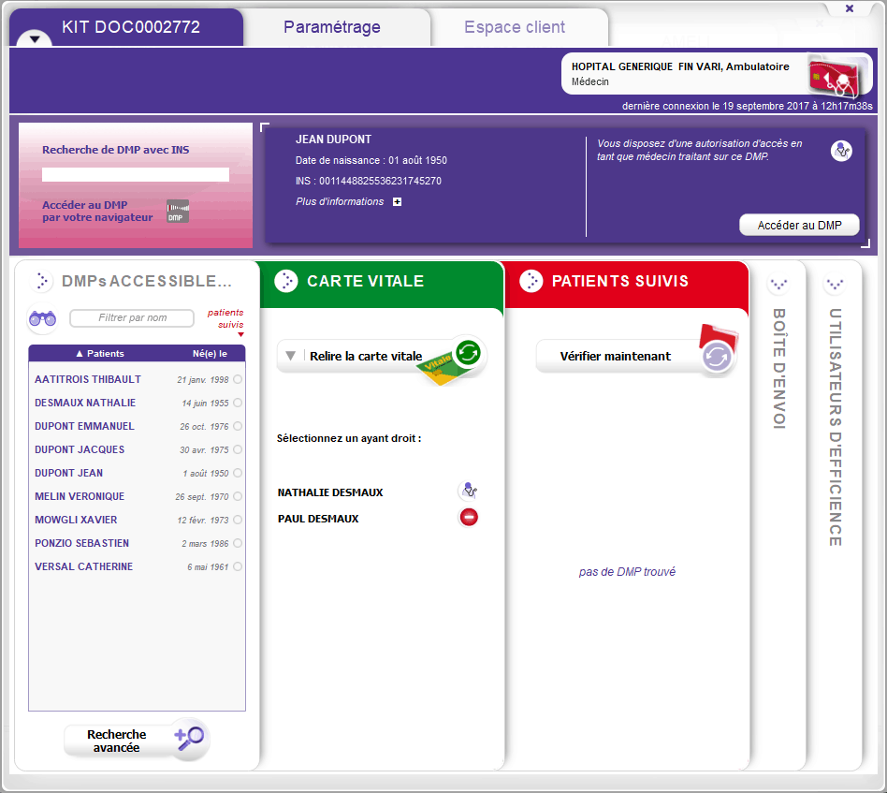Click HOPITAL GENERIQUE FIN VARI user label

click(680, 66)
